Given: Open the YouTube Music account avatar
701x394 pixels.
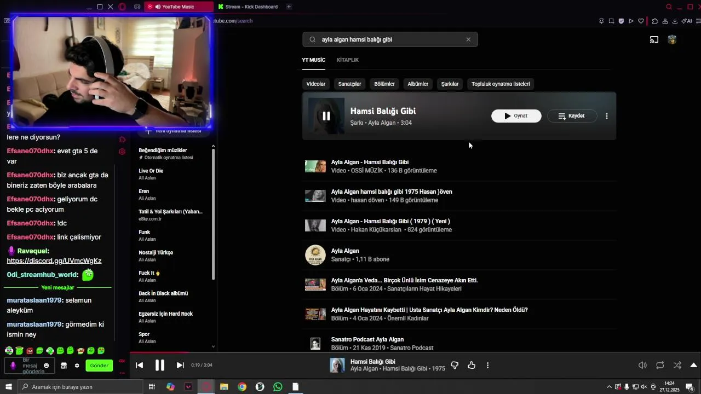Looking at the screenshot, I should 672,39.
